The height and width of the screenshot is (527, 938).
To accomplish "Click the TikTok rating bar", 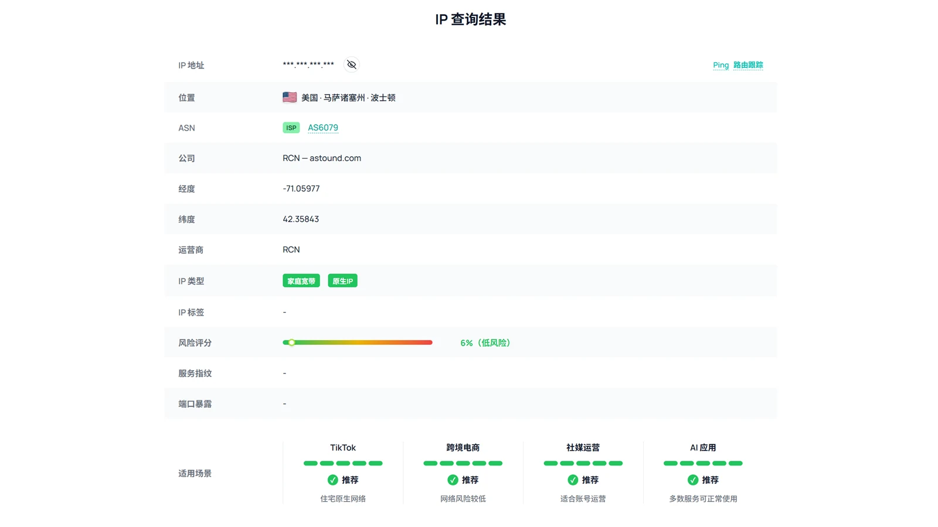I will pos(343,463).
